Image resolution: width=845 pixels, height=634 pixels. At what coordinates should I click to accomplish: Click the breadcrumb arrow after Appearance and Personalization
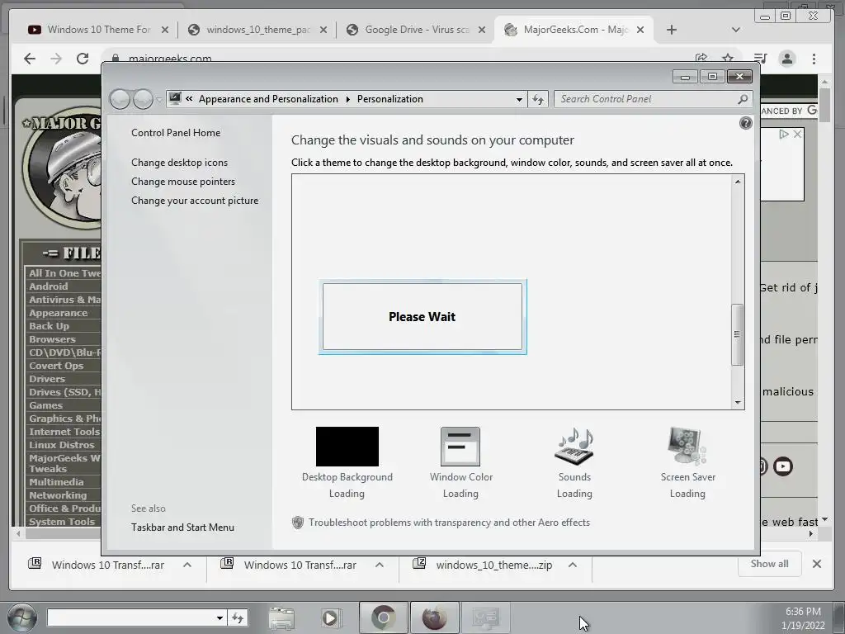[x=347, y=99]
